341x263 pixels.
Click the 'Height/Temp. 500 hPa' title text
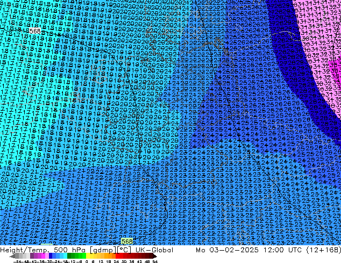point(44,250)
